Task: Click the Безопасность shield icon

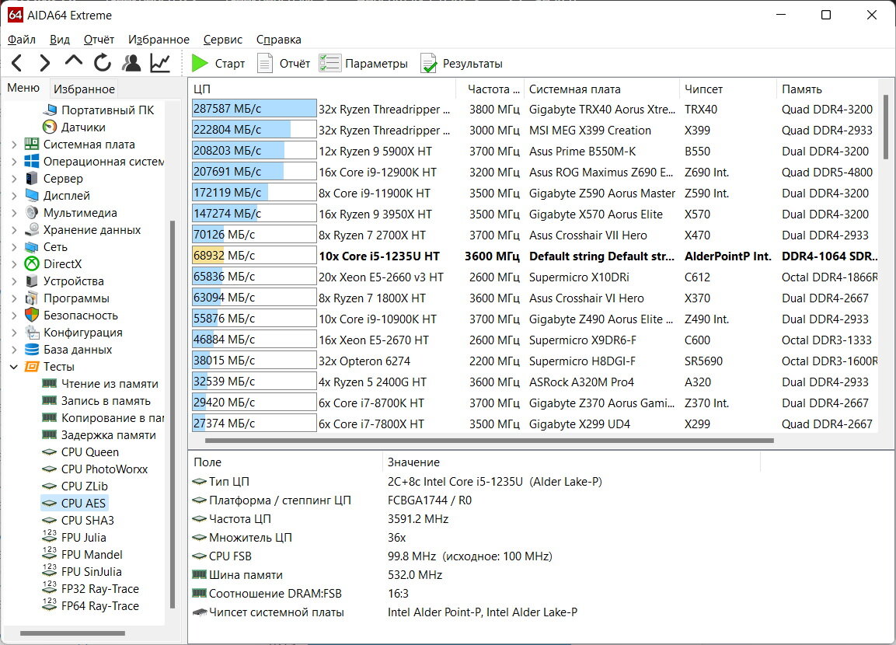Action: 32,316
